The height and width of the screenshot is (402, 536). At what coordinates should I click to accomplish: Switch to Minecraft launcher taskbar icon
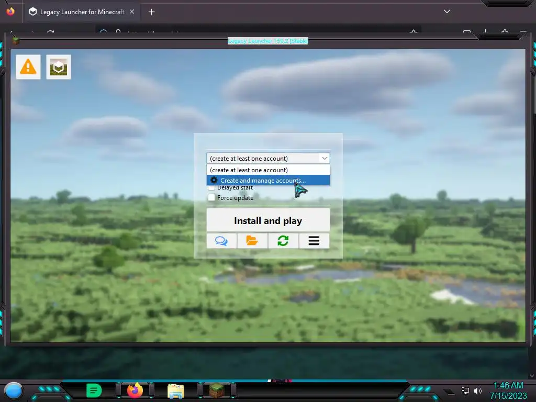point(217,390)
